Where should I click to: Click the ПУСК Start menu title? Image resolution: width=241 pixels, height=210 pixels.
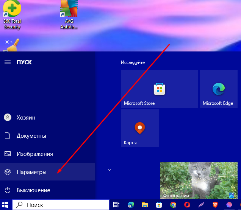tap(24, 62)
